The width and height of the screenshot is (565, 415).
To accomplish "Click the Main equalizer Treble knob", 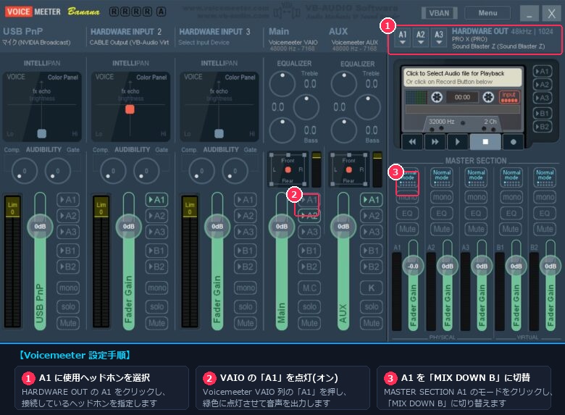I will (282, 84).
